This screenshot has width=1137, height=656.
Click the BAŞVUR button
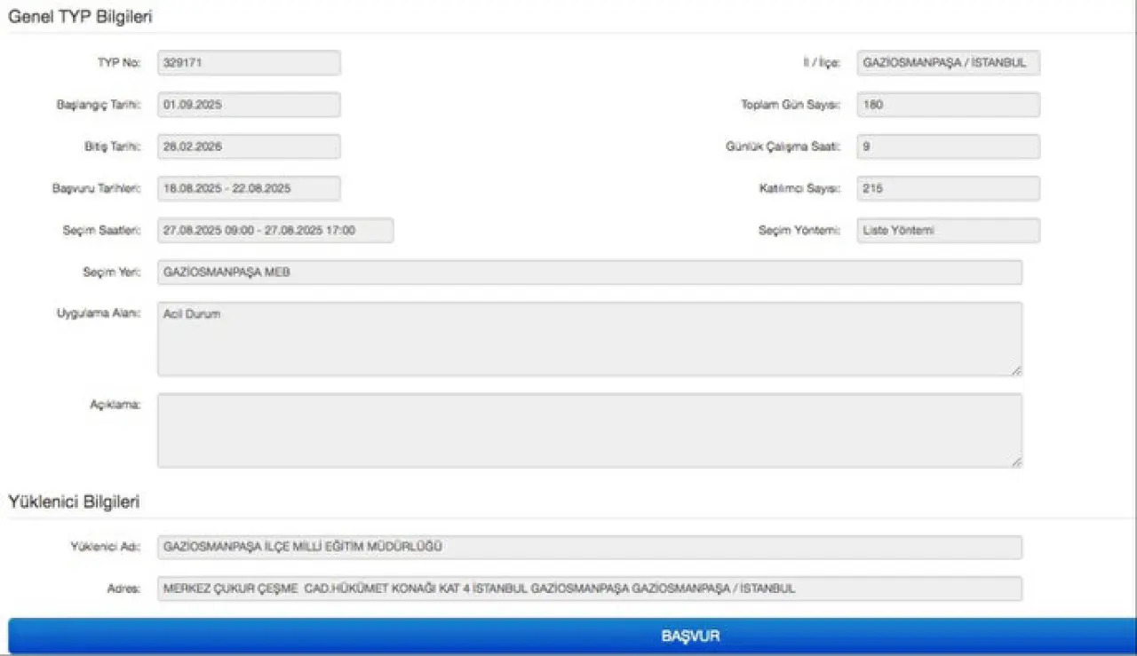(568, 636)
